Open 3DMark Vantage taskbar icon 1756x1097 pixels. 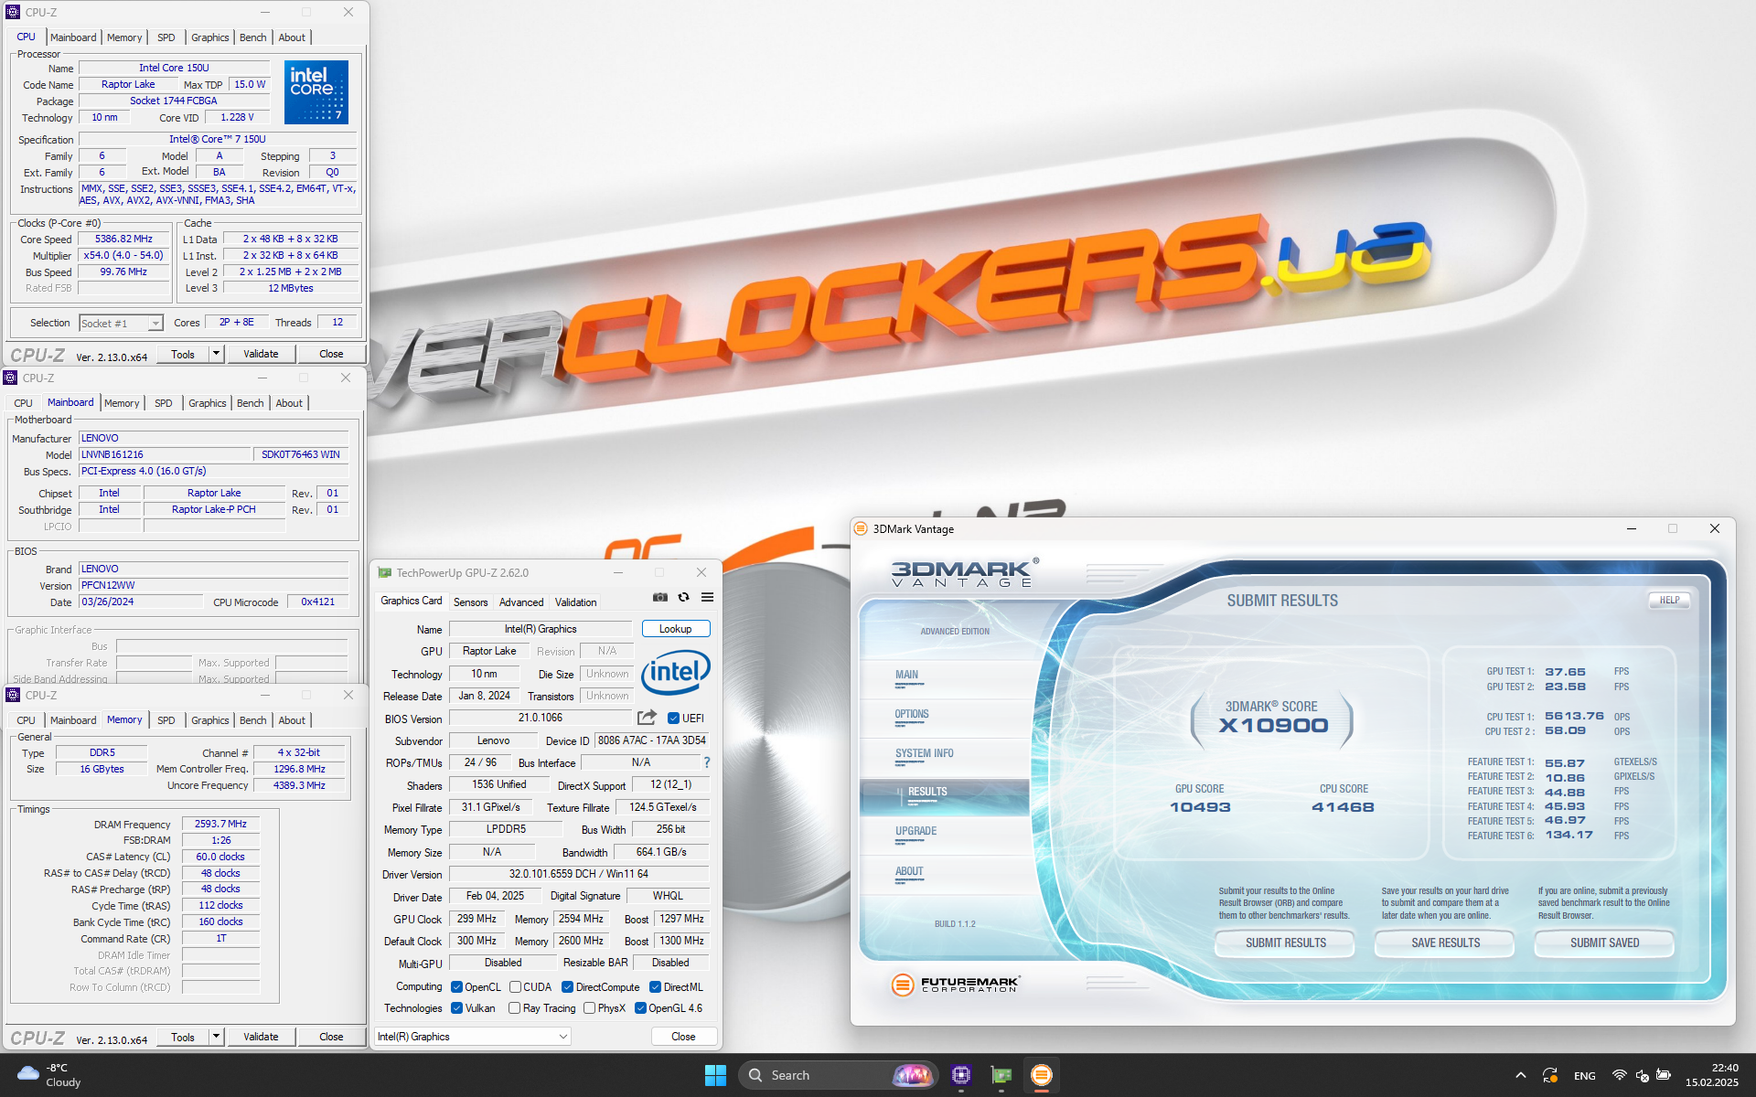[1041, 1075]
